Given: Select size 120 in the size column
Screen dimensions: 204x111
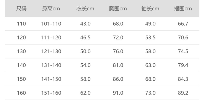Looking at the screenshot, I should [x=21, y=38].
